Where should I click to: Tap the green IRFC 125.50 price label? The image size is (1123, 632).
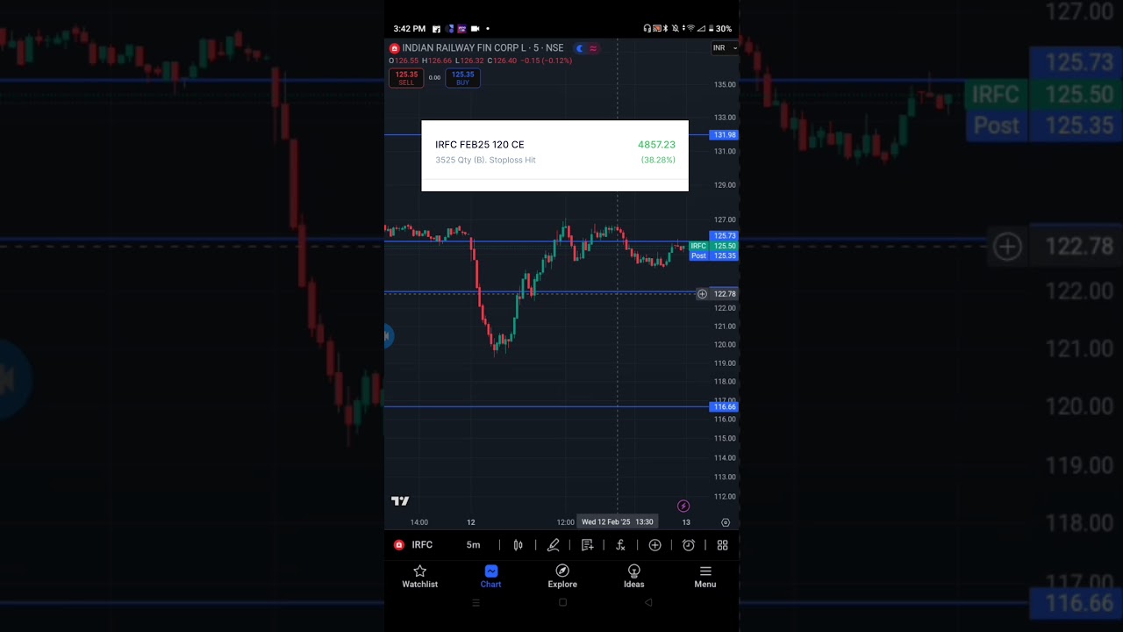pyautogui.click(x=713, y=246)
